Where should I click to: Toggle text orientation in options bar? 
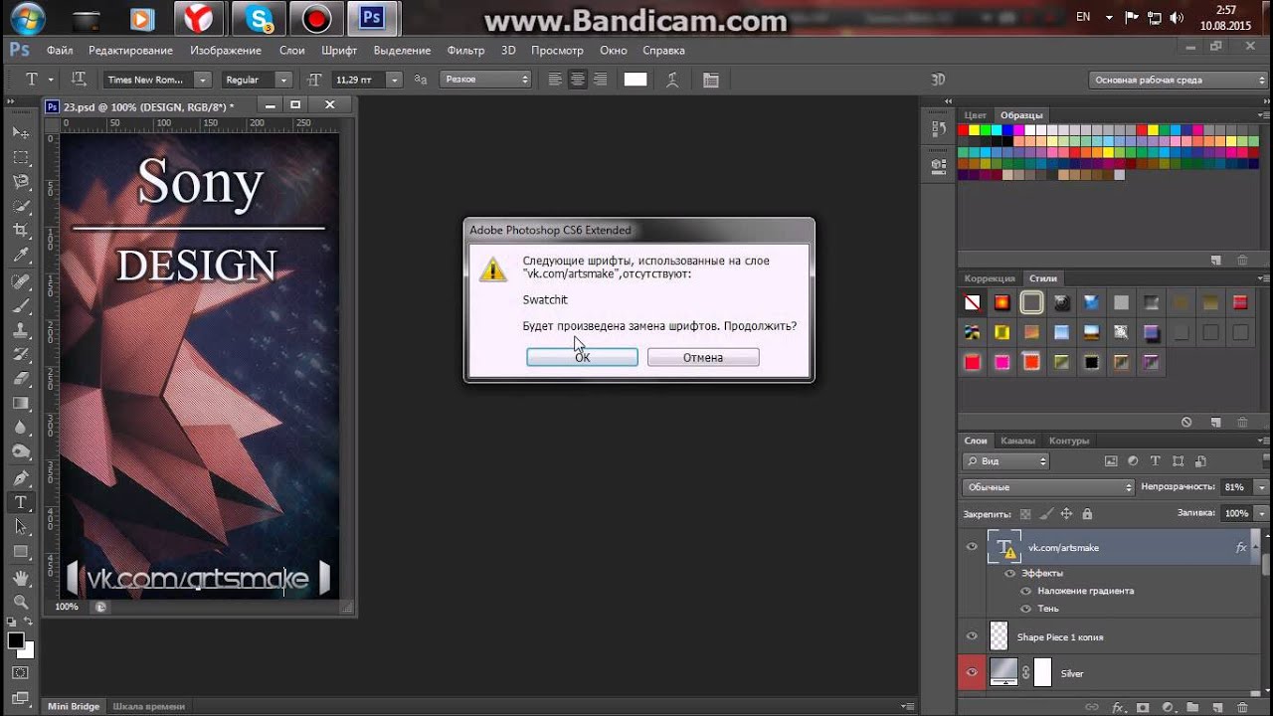click(x=79, y=80)
